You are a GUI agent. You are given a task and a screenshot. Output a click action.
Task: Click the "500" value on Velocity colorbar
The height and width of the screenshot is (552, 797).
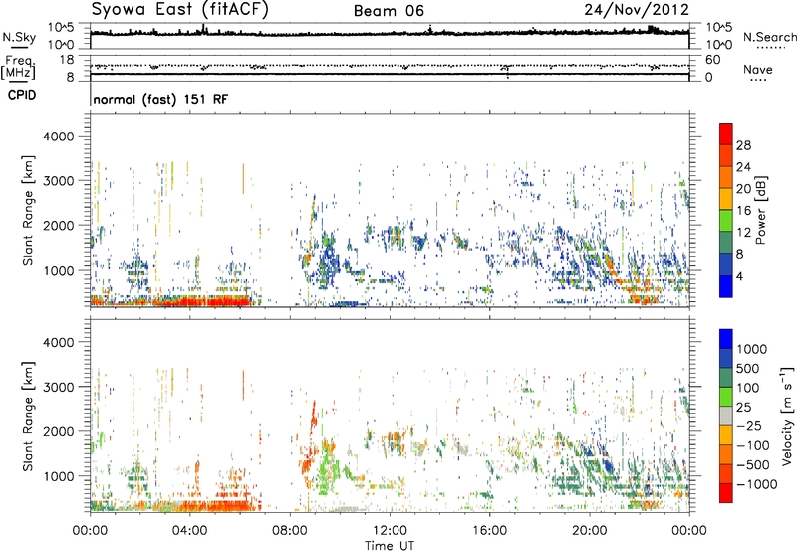(x=747, y=368)
